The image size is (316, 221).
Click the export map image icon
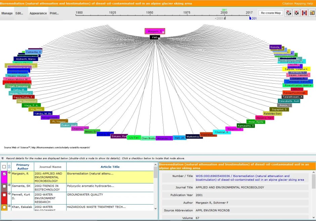click(x=311, y=12)
